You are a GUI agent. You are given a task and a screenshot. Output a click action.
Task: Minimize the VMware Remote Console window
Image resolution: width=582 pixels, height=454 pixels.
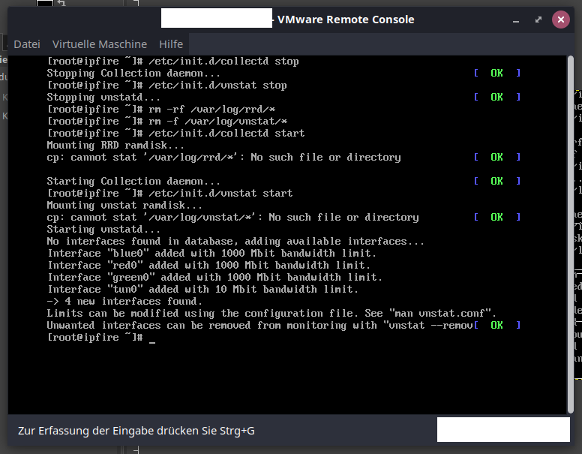click(516, 20)
